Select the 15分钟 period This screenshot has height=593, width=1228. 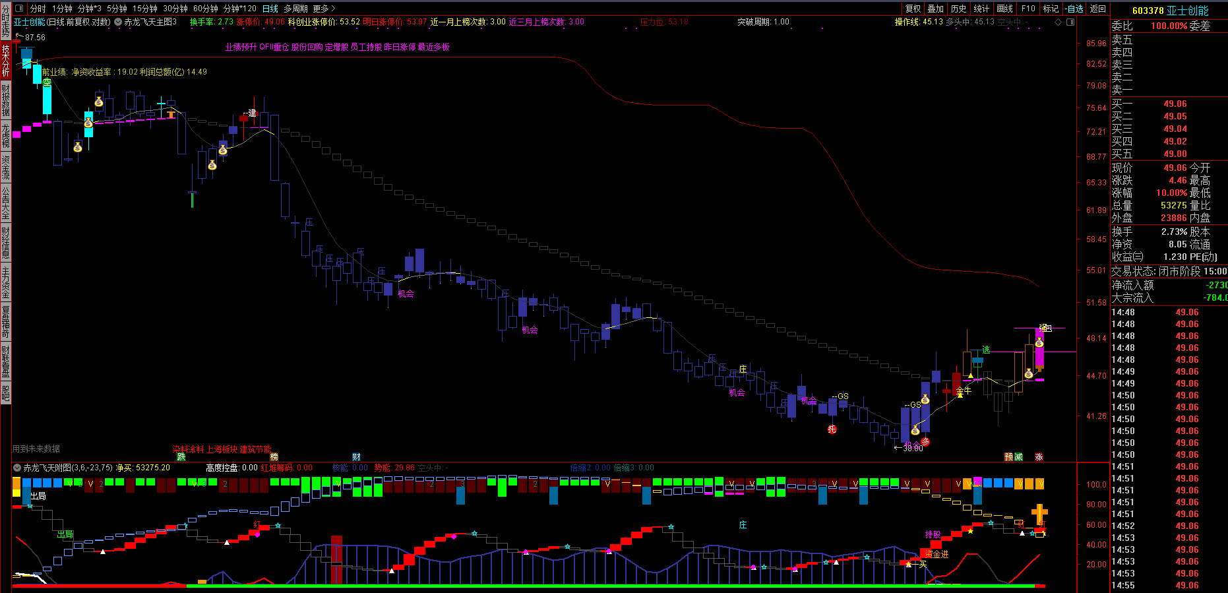(145, 9)
